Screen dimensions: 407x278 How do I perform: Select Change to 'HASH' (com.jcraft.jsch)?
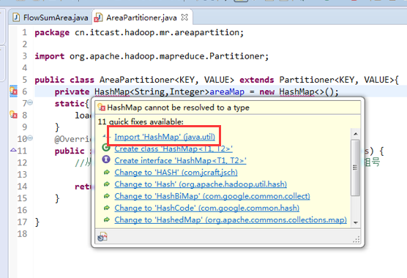176,173
